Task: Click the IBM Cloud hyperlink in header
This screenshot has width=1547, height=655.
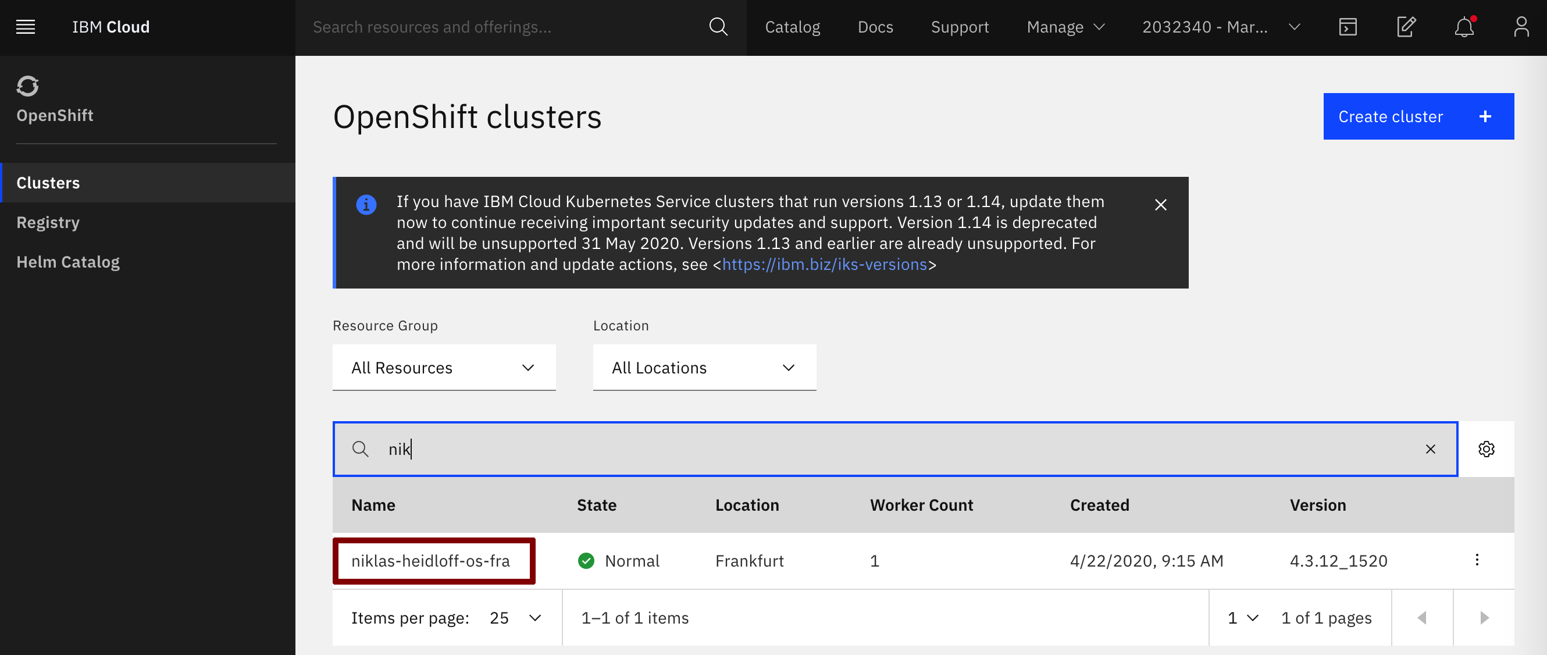Action: tap(112, 27)
